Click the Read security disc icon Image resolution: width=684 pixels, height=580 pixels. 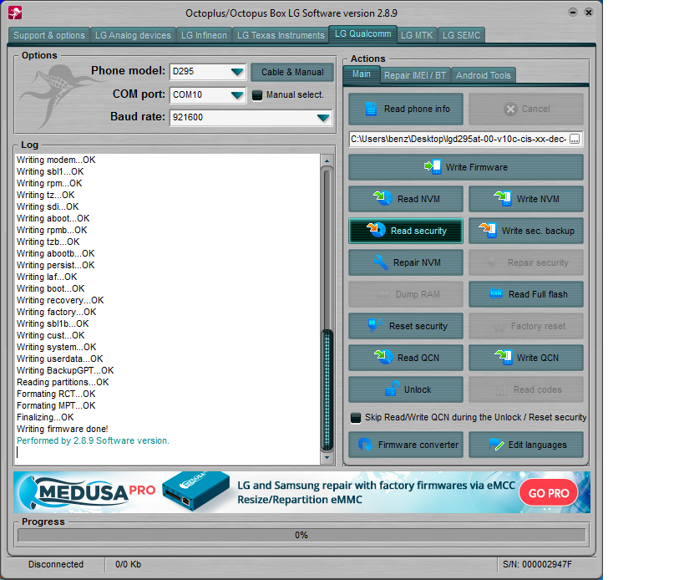[x=376, y=230]
